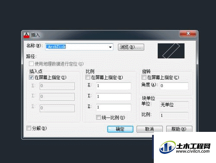Click the scale Z input field
Viewport: 216px width, 163px height.
point(114,107)
